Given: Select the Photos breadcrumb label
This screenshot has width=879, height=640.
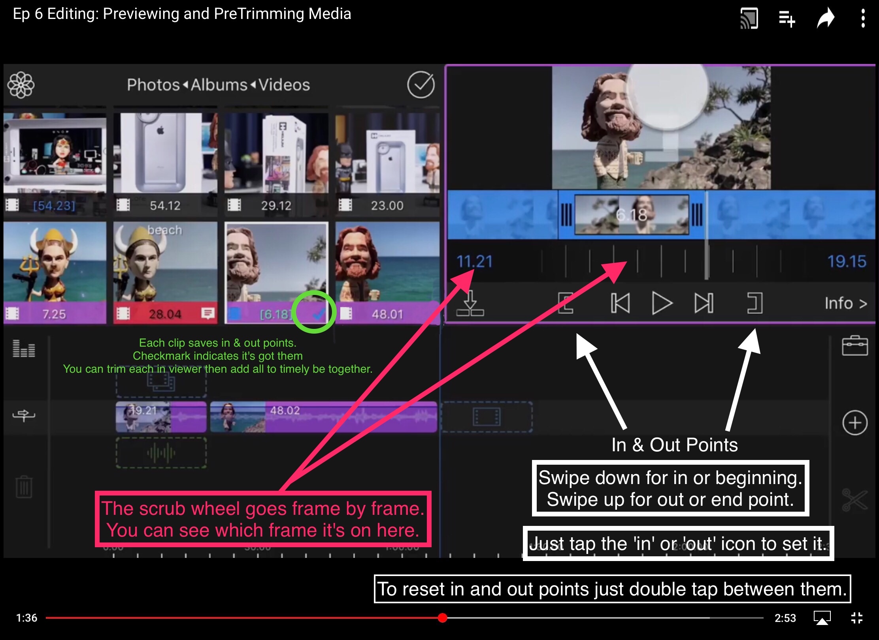Looking at the screenshot, I should [153, 85].
